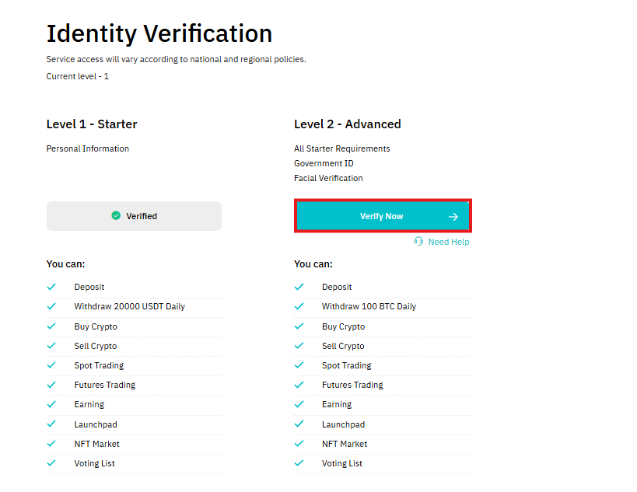Image resolution: width=637 pixels, height=492 pixels.
Task: Click the Identity Verification page title
Action: pyautogui.click(x=159, y=33)
